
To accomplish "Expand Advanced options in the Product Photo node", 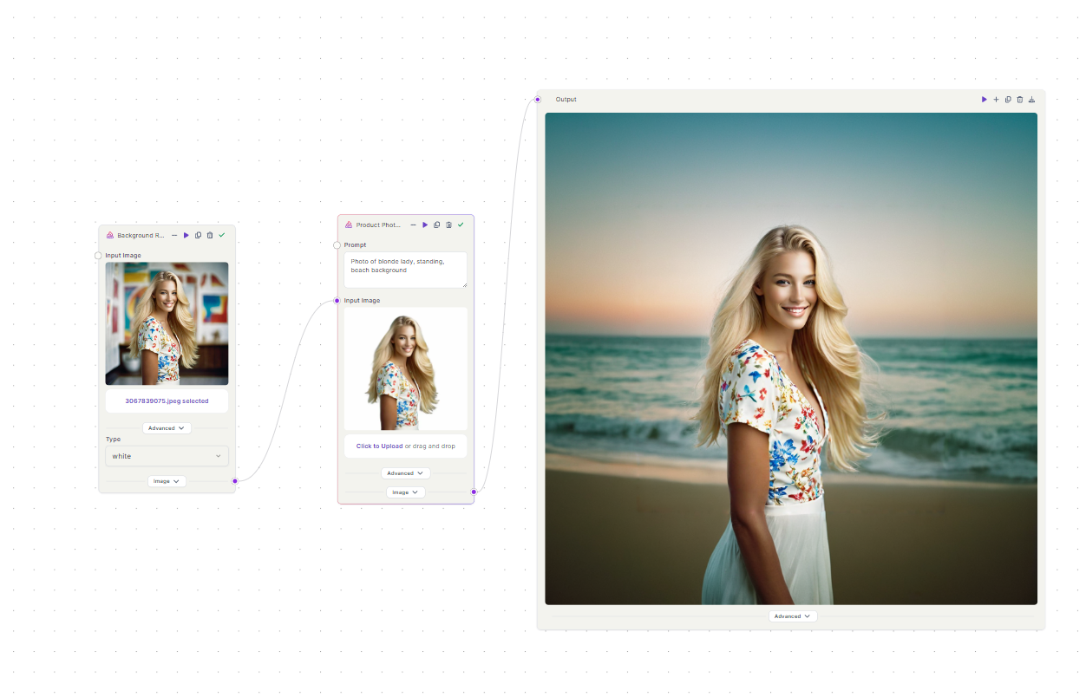I will pos(406,473).
